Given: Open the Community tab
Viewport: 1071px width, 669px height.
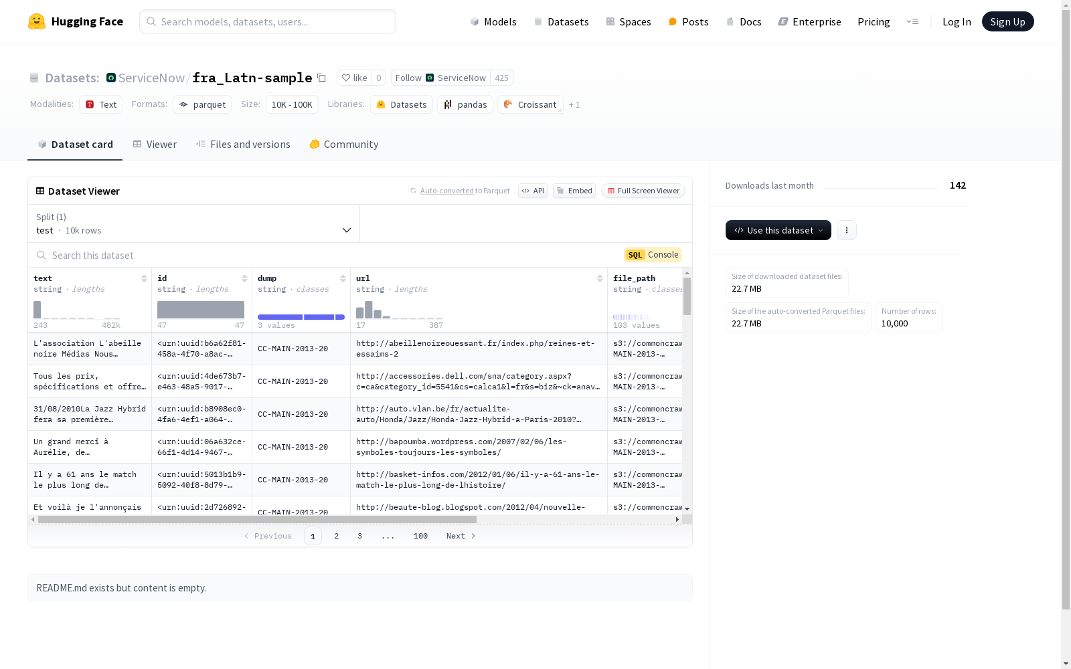Looking at the screenshot, I should (344, 144).
